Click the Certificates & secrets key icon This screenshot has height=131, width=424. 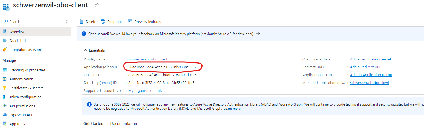(x=4, y=88)
